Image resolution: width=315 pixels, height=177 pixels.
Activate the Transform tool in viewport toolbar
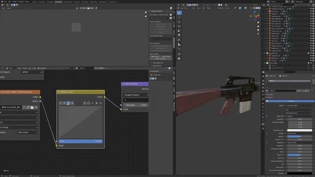point(179,35)
